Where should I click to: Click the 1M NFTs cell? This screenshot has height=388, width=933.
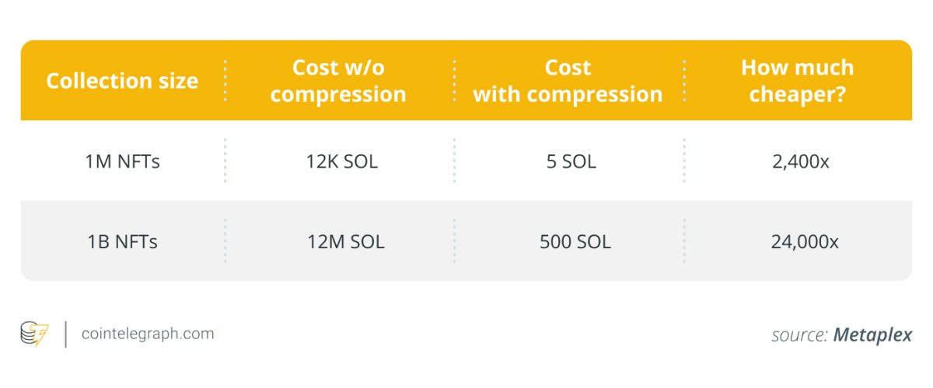[x=122, y=163]
